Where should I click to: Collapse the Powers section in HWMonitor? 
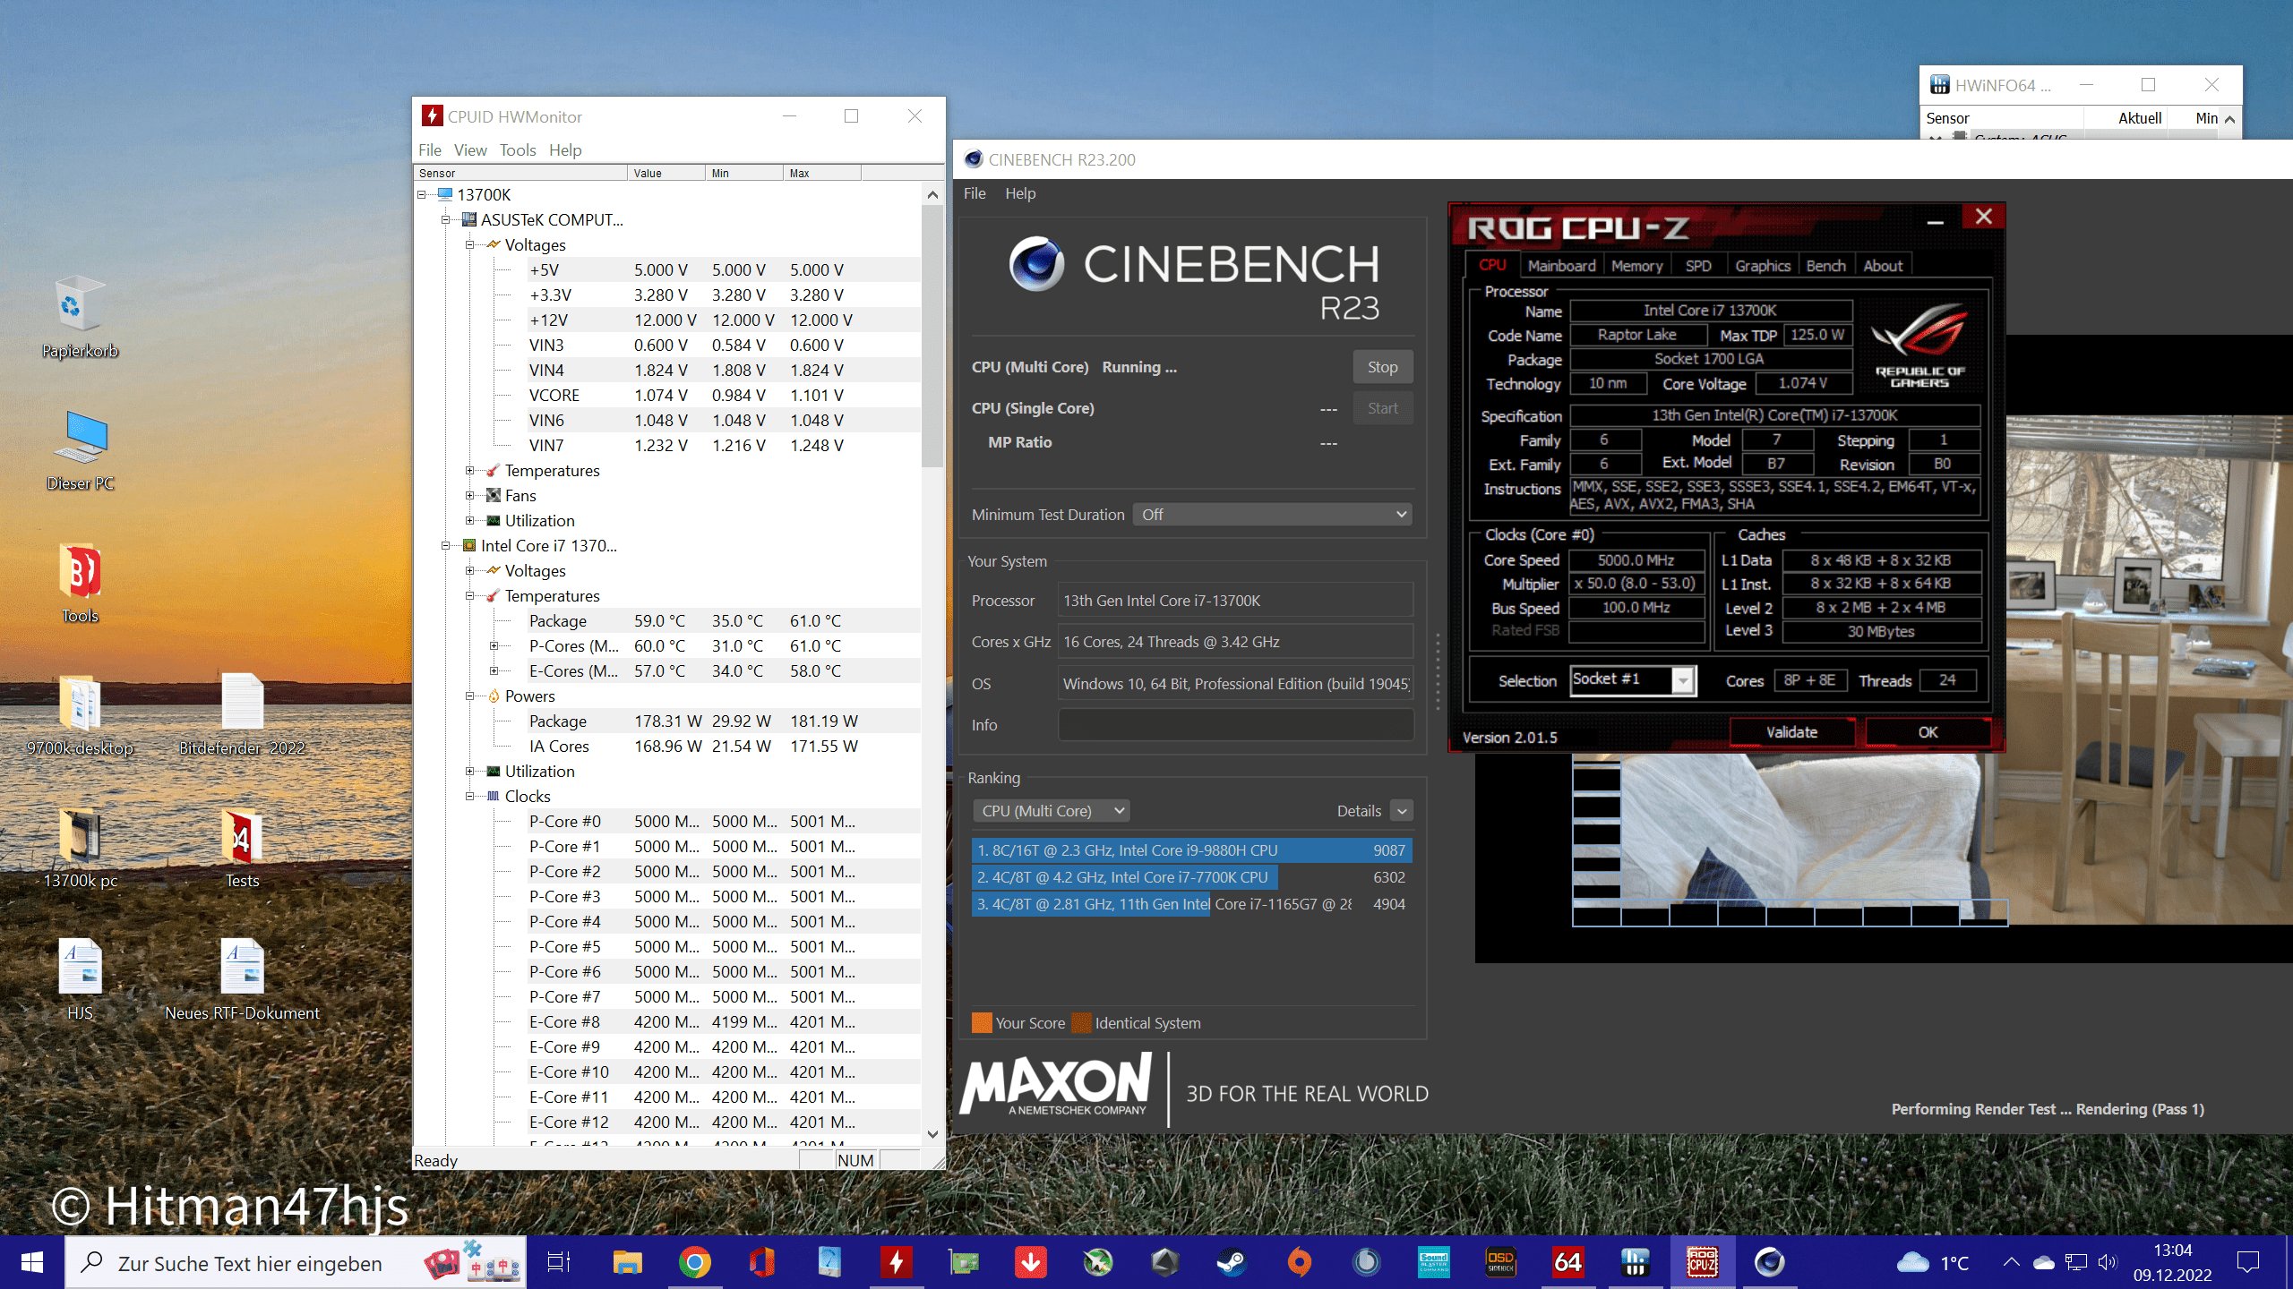(469, 696)
